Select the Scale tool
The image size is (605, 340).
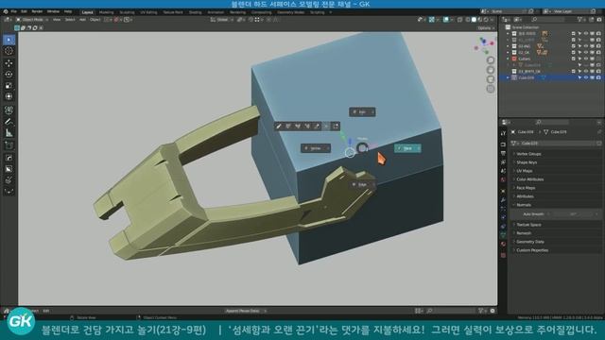9,86
